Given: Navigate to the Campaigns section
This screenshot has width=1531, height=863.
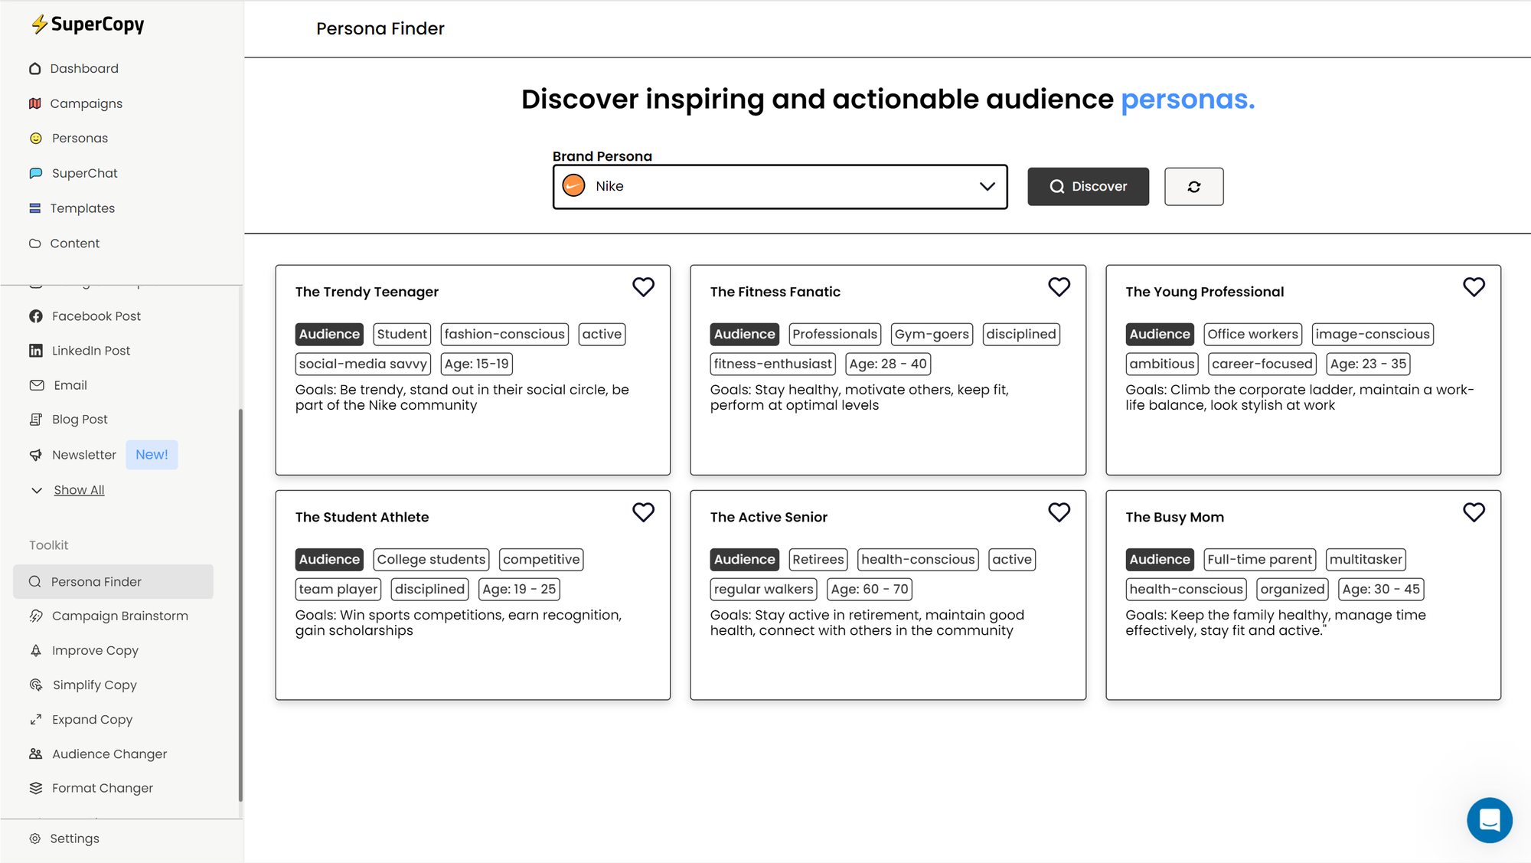Looking at the screenshot, I should point(87,103).
